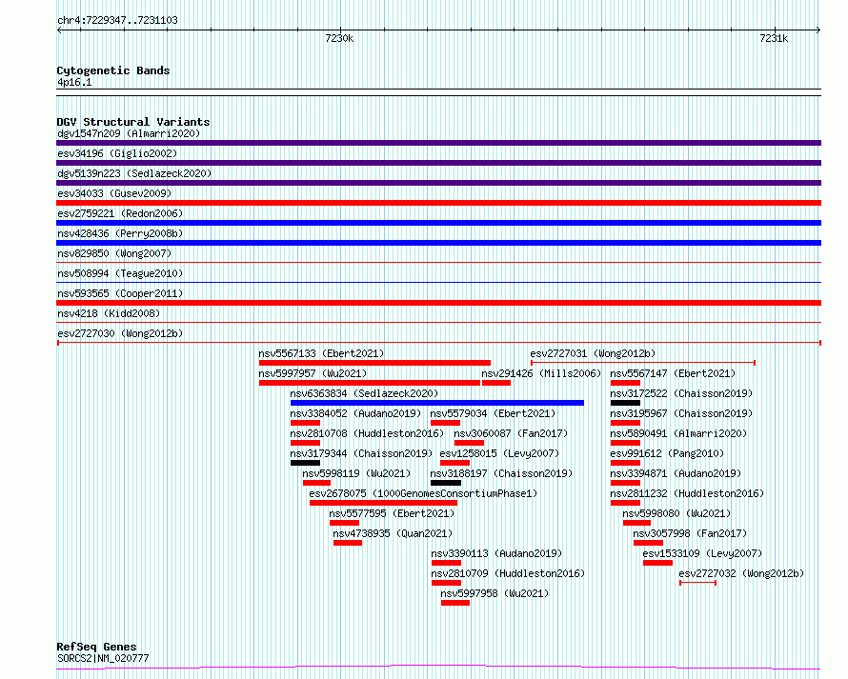Viewport: 848px width, 679px height.
Task: Click the esv34033 (Gusev2009) label
Action: (x=114, y=193)
